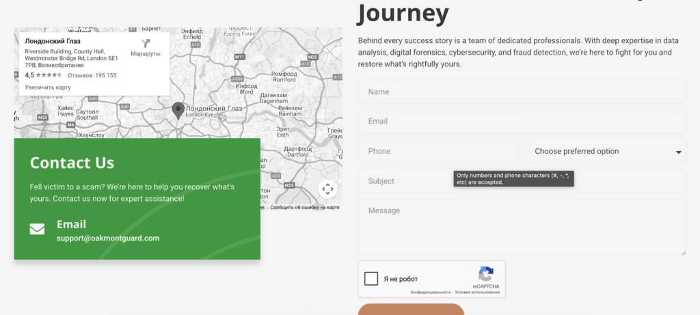Click "Сообщить об ошибке на карте" link
Screen dimensions: 700x315
pos(304,207)
